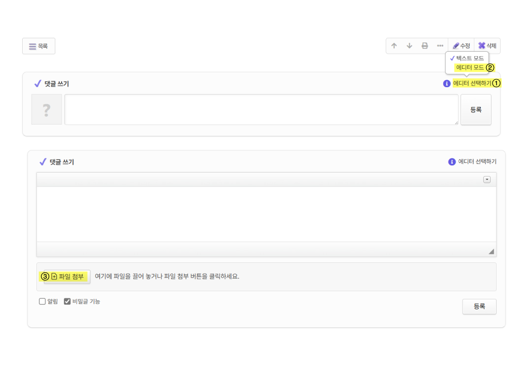
Task: Enable the 알림 checkbox
Action: pyautogui.click(x=42, y=301)
